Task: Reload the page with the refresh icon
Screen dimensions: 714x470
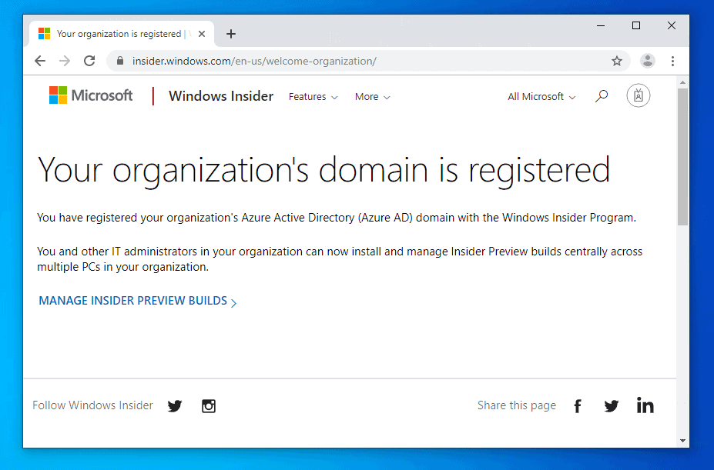Action: (89, 61)
